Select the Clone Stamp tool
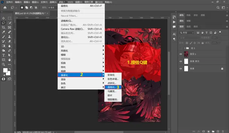 tap(9, 37)
